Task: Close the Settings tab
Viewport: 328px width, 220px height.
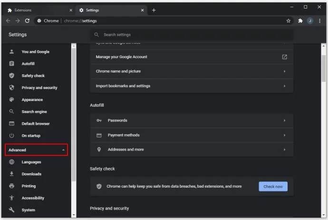Action: pos(143,10)
